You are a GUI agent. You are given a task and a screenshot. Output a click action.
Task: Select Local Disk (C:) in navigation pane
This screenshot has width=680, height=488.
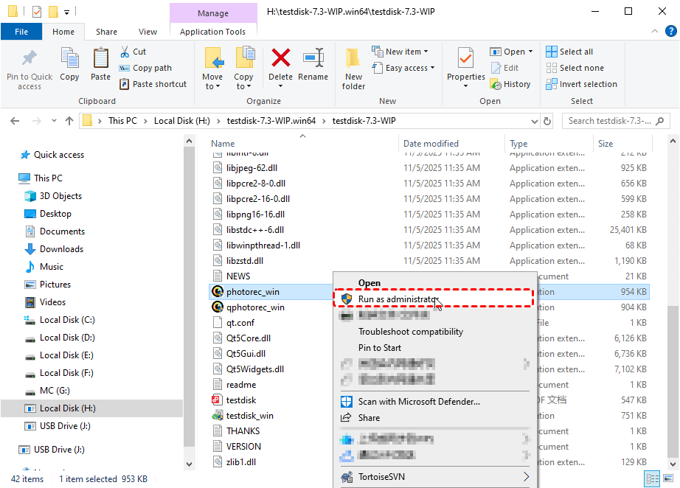point(67,320)
